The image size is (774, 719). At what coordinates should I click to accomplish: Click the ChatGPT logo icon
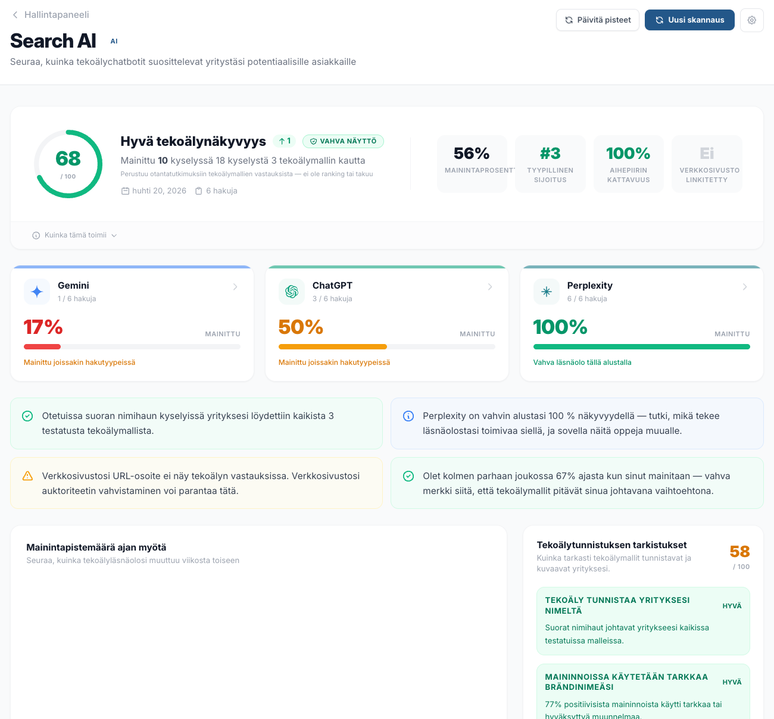coord(292,292)
